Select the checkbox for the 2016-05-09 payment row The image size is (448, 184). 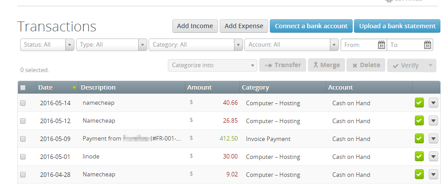tap(23, 139)
